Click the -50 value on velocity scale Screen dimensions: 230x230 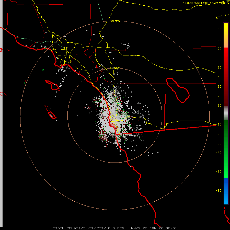coord(218,162)
